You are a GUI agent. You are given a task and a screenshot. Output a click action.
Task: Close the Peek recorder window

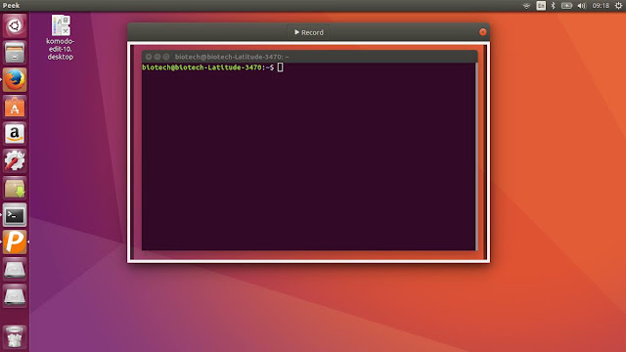point(482,32)
